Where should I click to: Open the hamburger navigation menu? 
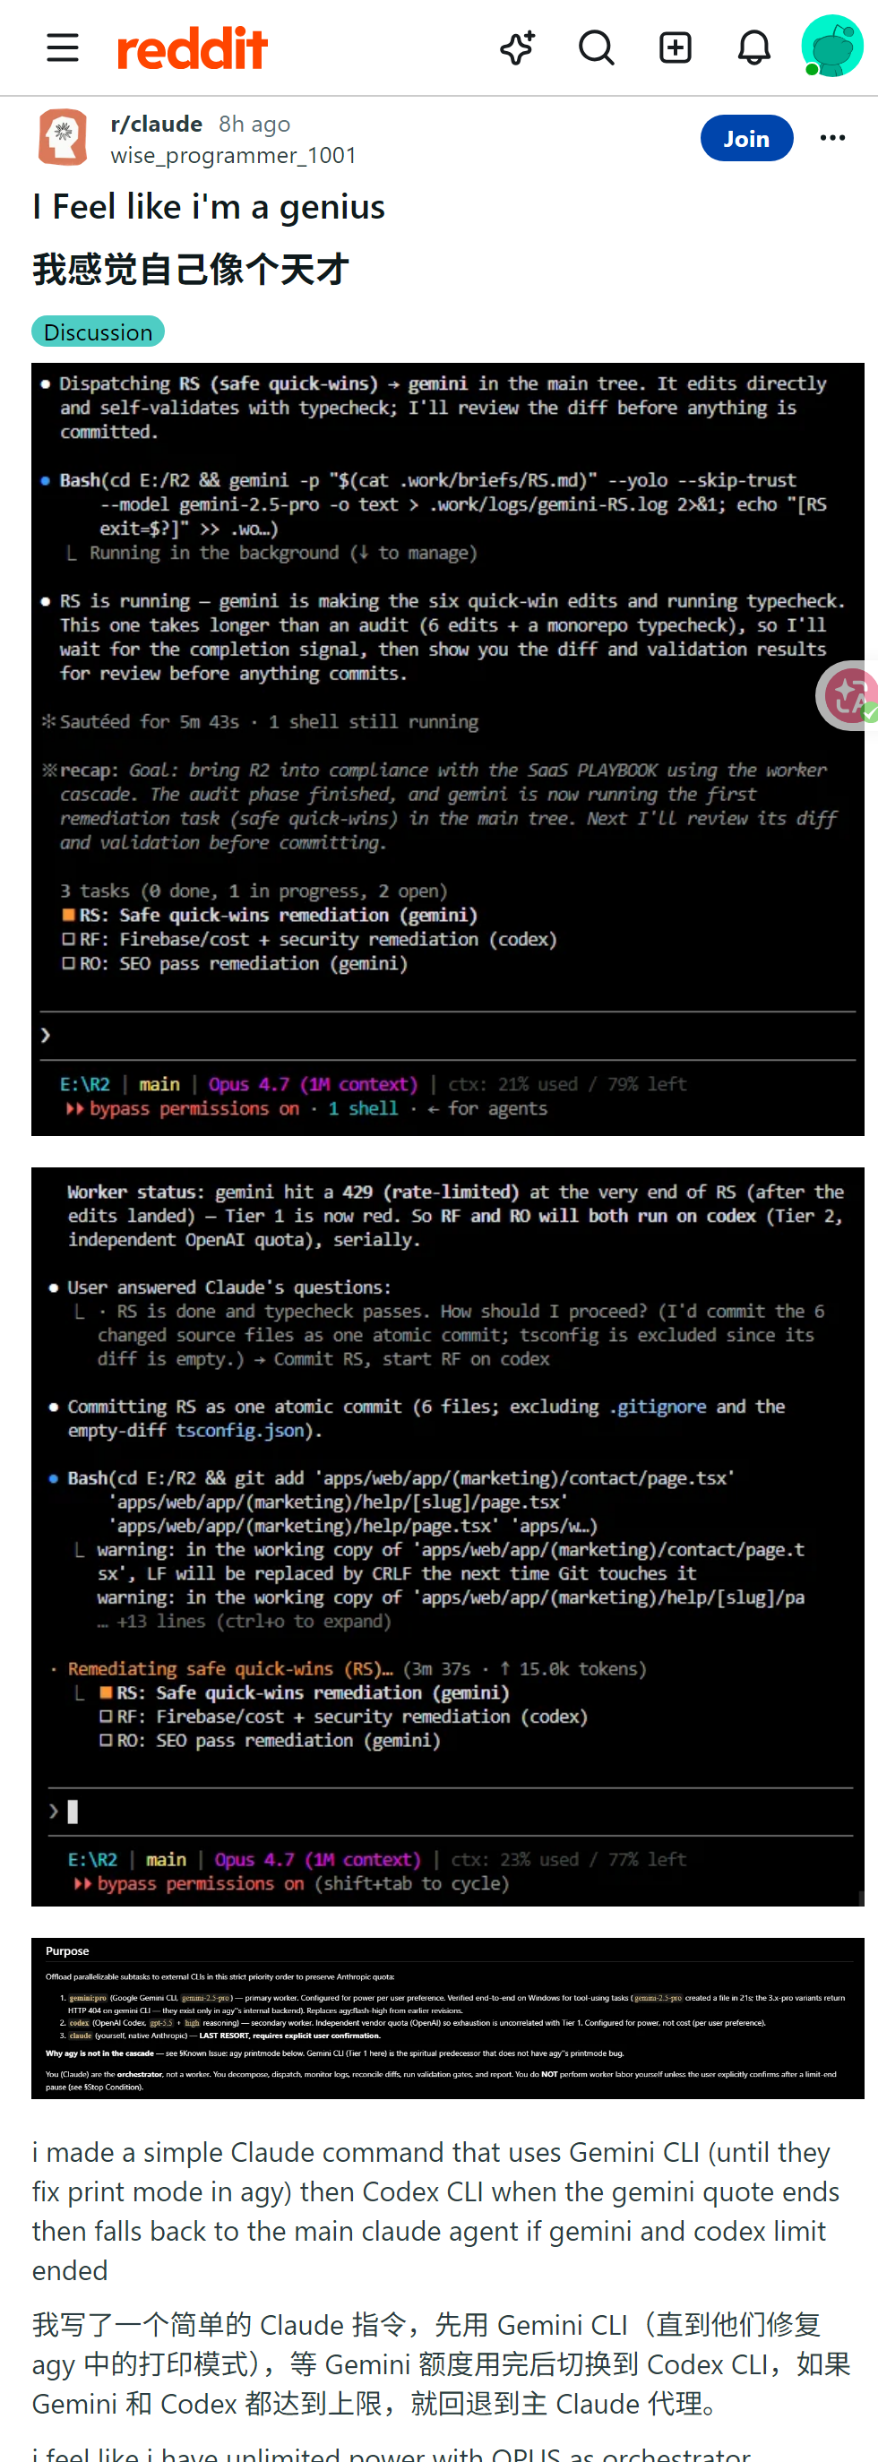click(63, 47)
